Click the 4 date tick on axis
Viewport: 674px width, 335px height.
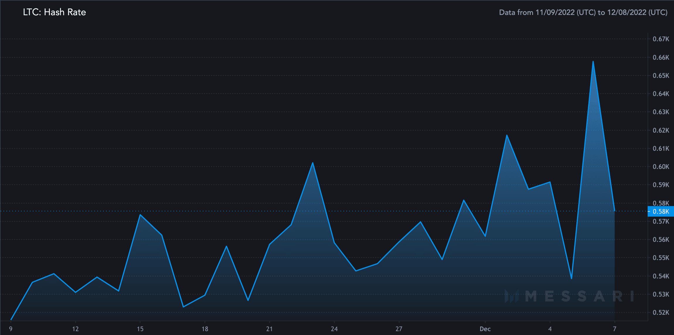pos(550,329)
